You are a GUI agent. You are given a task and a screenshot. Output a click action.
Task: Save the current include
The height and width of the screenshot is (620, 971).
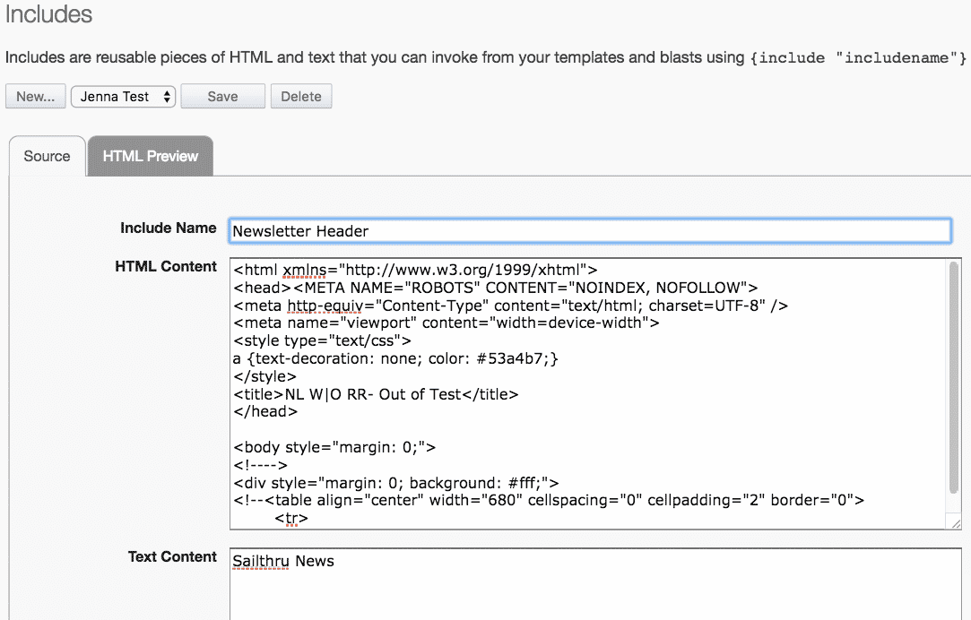point(222,97)
